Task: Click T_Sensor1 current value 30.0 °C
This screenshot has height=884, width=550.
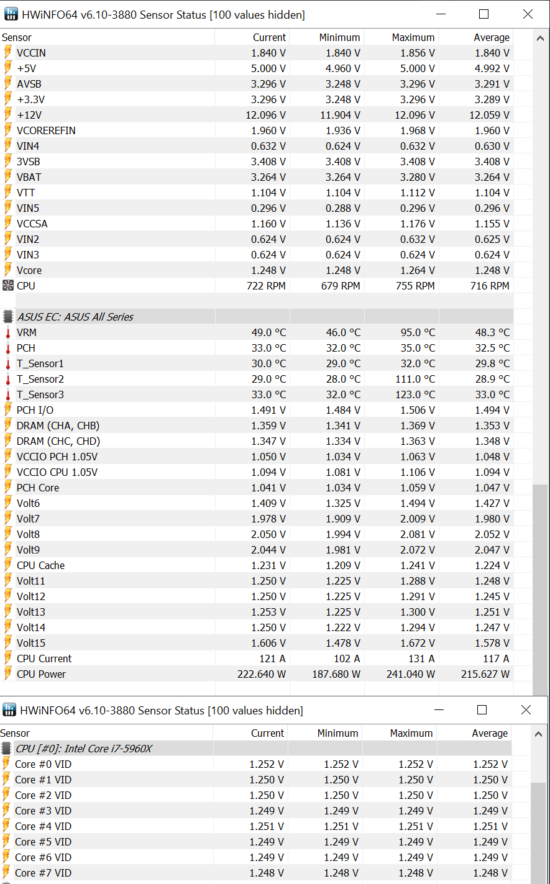Action: tap(268, 363)
